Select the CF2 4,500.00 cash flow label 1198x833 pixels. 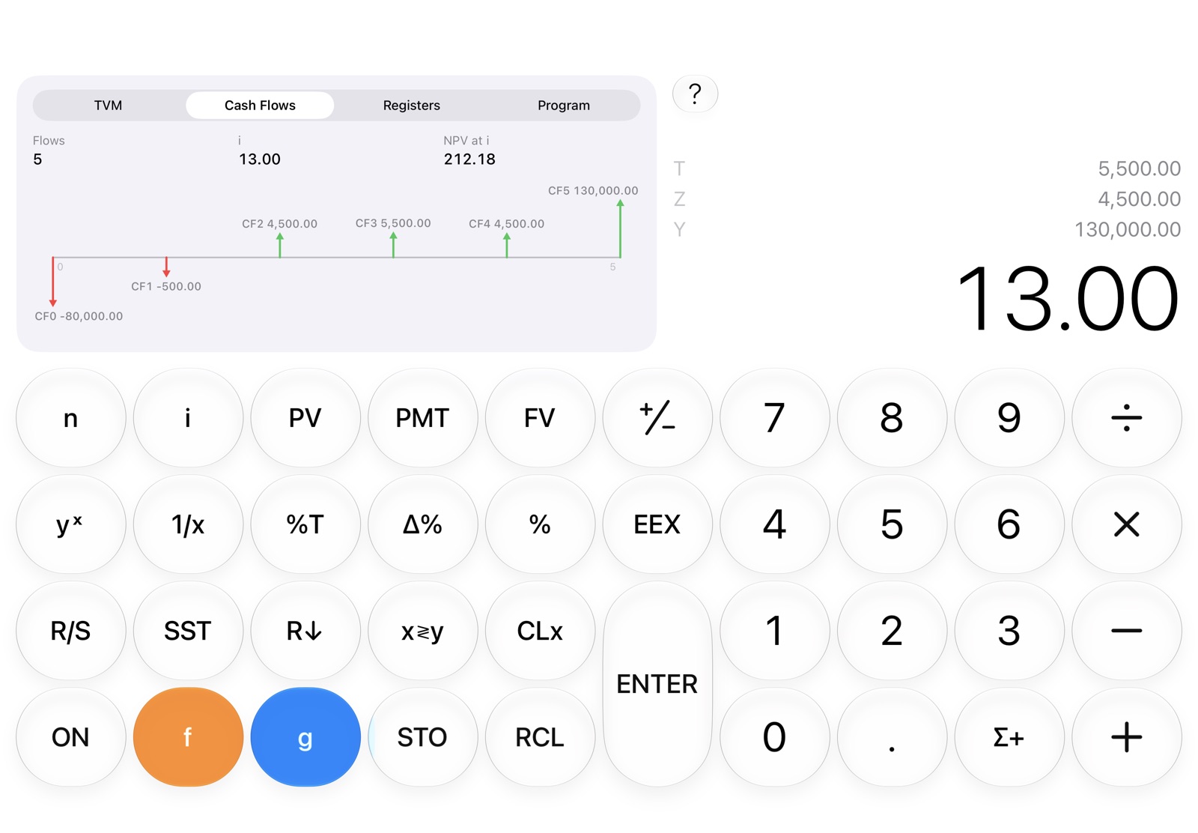pyautogui.click(x=279, y=224)
